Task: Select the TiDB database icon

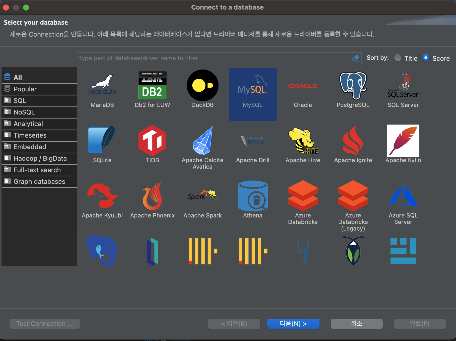Action: coord(152,141)
